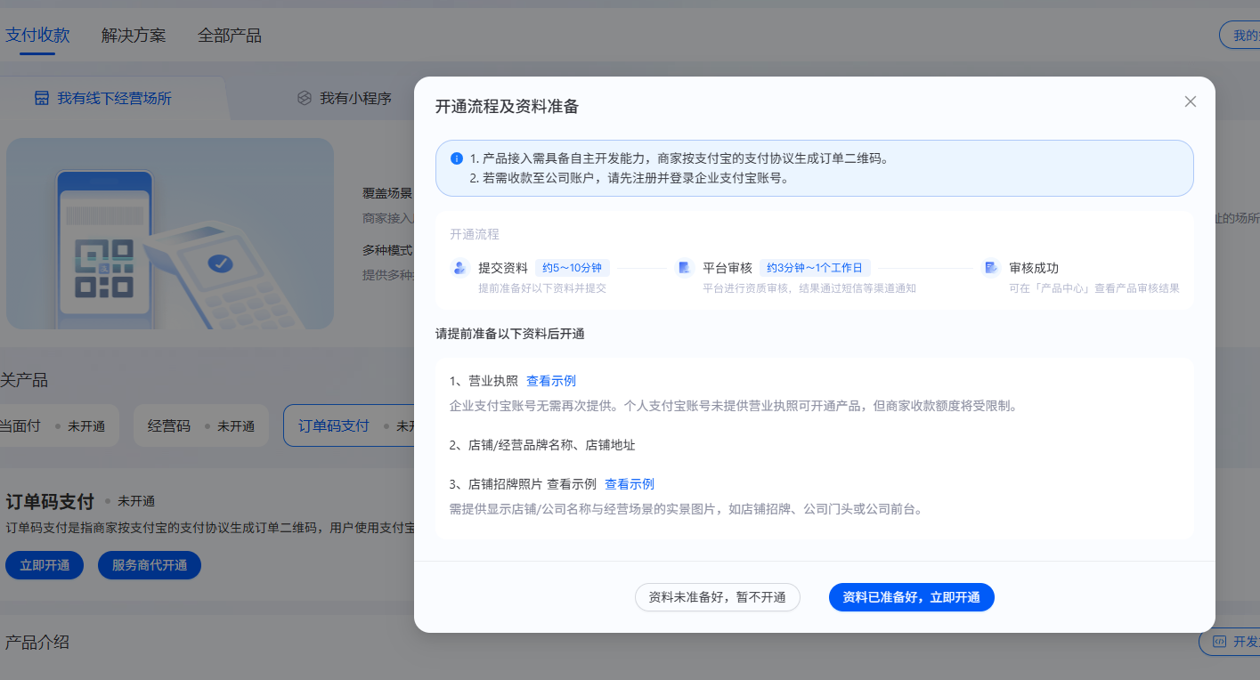Click the storefront icon beside 我有线下经营场所
Viewport: 1260px width, 680px height.
tap(42, 98)
